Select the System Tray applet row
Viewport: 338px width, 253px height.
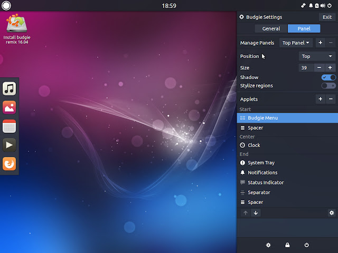coord(287,163)
